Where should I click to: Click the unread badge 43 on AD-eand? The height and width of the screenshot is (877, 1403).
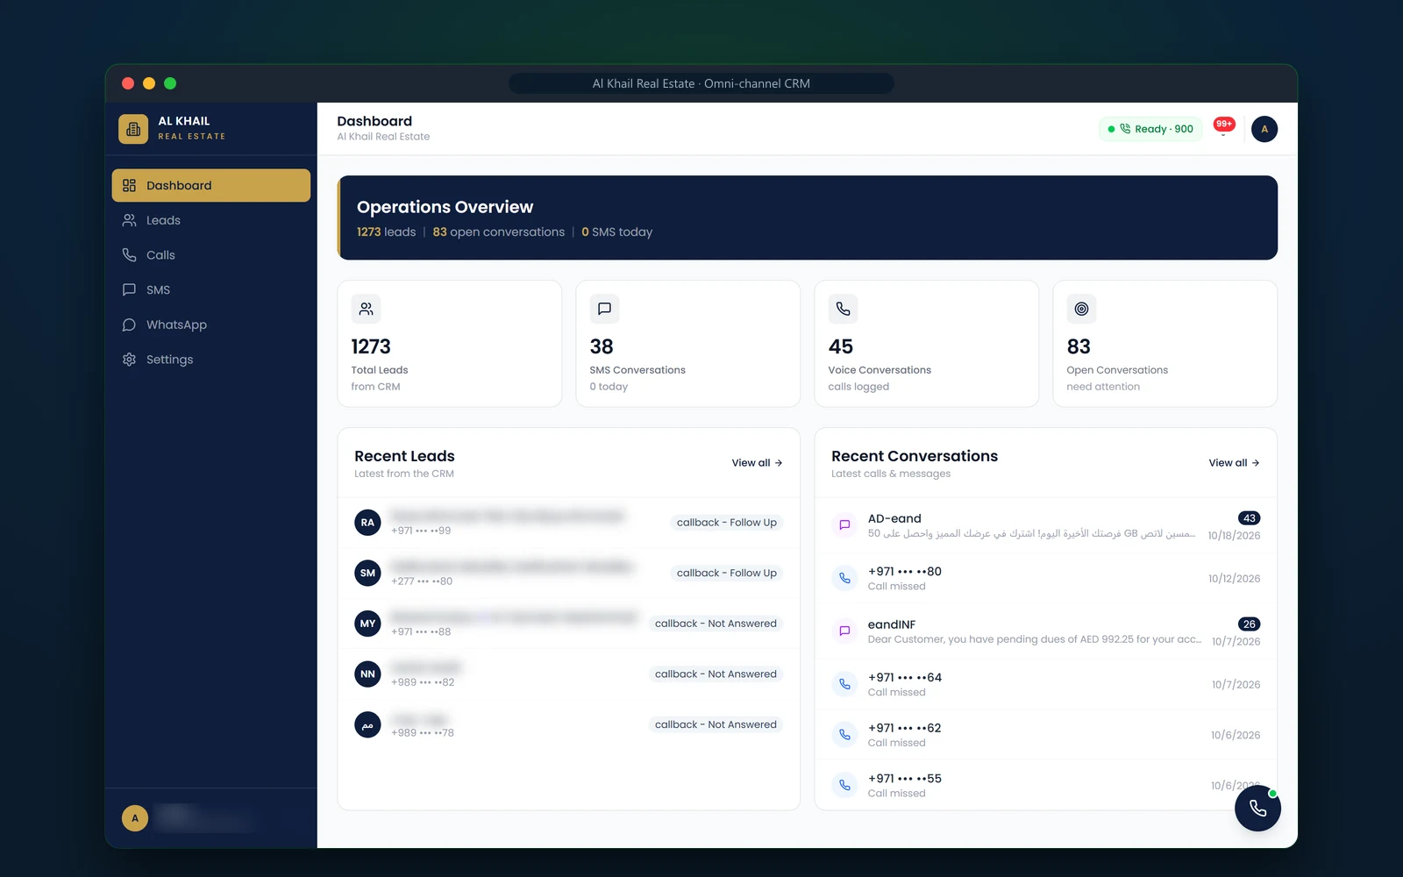1250,518
